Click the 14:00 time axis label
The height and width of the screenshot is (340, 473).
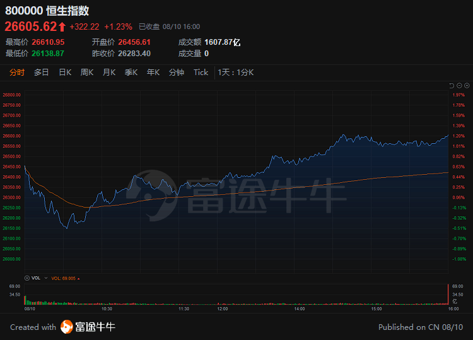300,309
